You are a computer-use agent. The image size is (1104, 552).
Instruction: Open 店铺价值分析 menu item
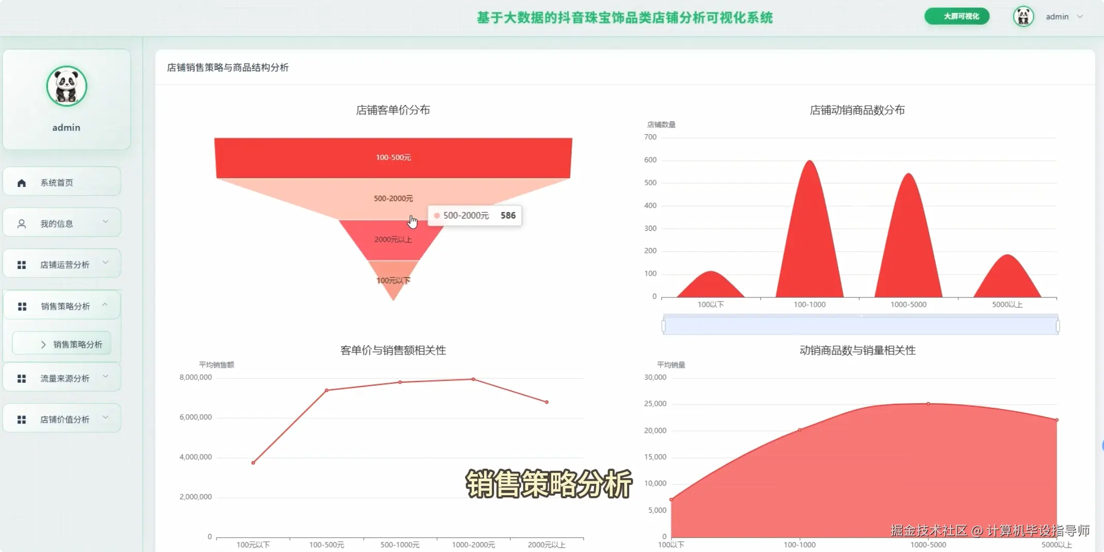pyautogui.click(x=62, y=418)
